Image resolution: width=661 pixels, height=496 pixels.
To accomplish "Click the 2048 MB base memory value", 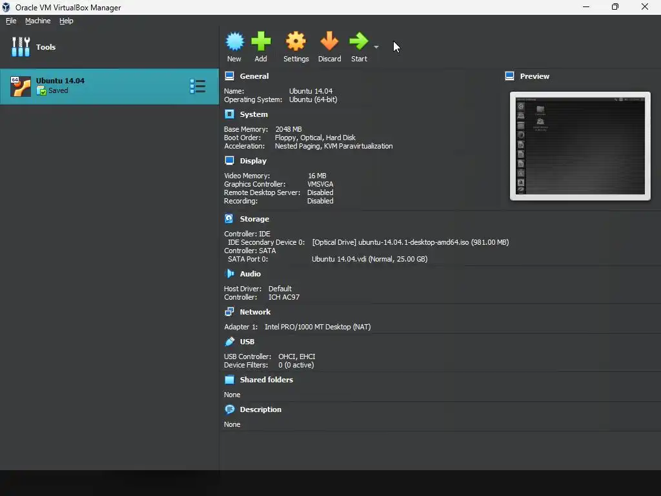I will (289, 129).
